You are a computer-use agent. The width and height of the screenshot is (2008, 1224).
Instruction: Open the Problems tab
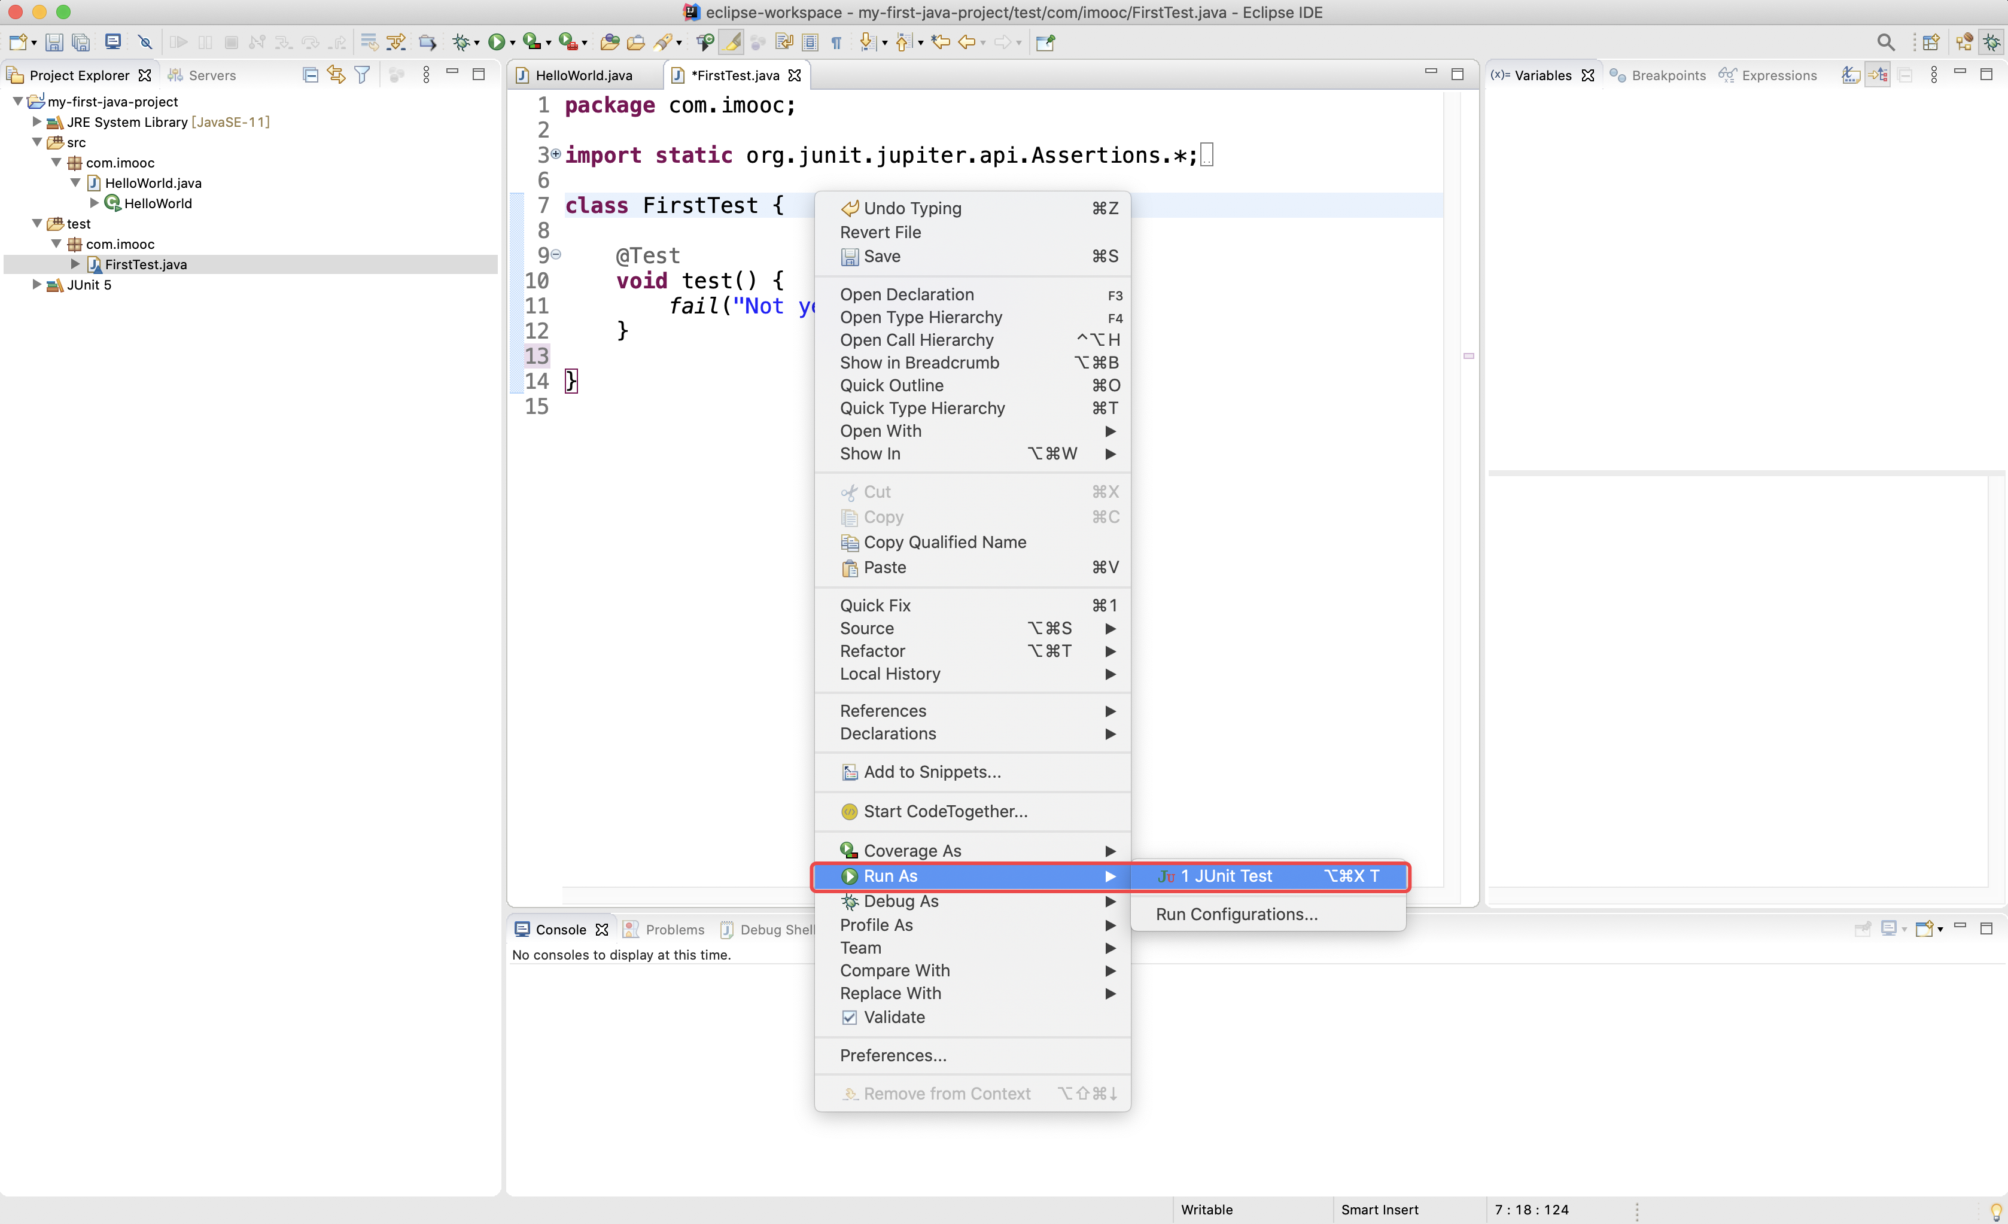tap(664, 929)
